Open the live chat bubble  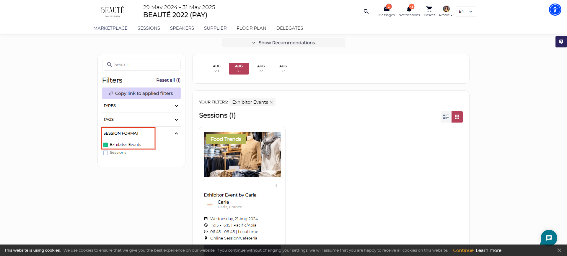coord(549,238)
